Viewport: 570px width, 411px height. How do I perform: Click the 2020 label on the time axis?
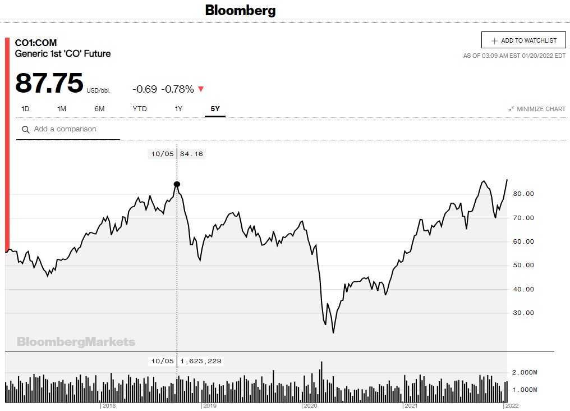point(310,405)
